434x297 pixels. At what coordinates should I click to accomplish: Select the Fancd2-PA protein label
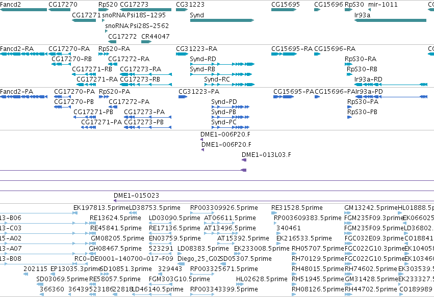click(x=17, y=92)
